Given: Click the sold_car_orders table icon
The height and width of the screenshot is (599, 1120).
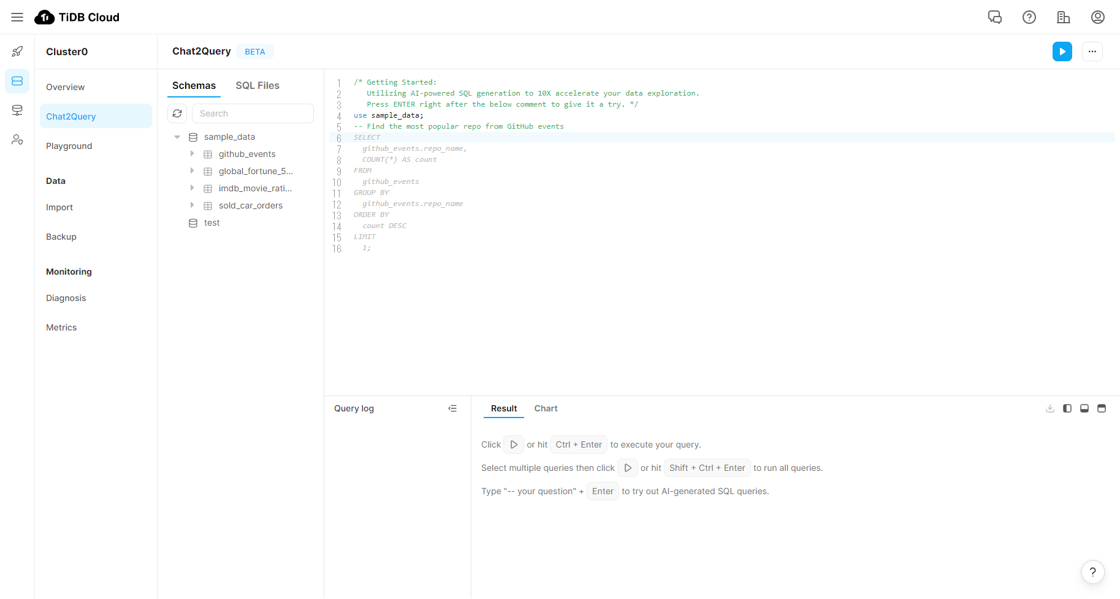Looking at the screenshot, I should pos(208,205).
